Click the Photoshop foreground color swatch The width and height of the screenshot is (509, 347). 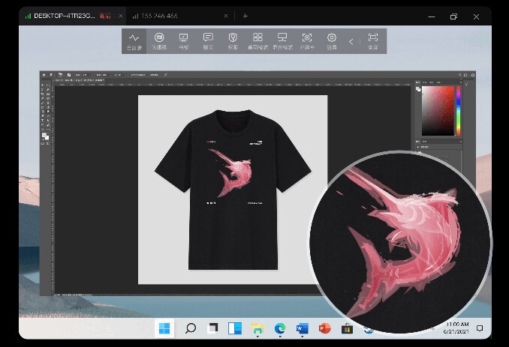click(43, 135)
